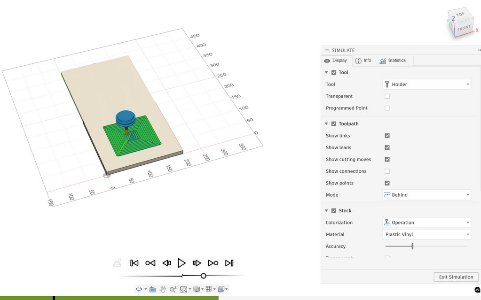Play the toolpath simulation
Screen dimensions: 481x300
pos(181,263)
